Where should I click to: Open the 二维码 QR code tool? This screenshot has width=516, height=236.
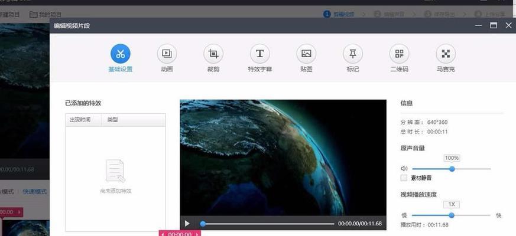coord(399,54)
